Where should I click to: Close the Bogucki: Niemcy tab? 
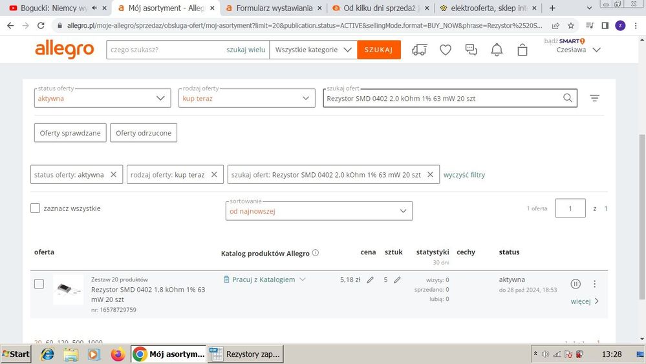[105, 8]
